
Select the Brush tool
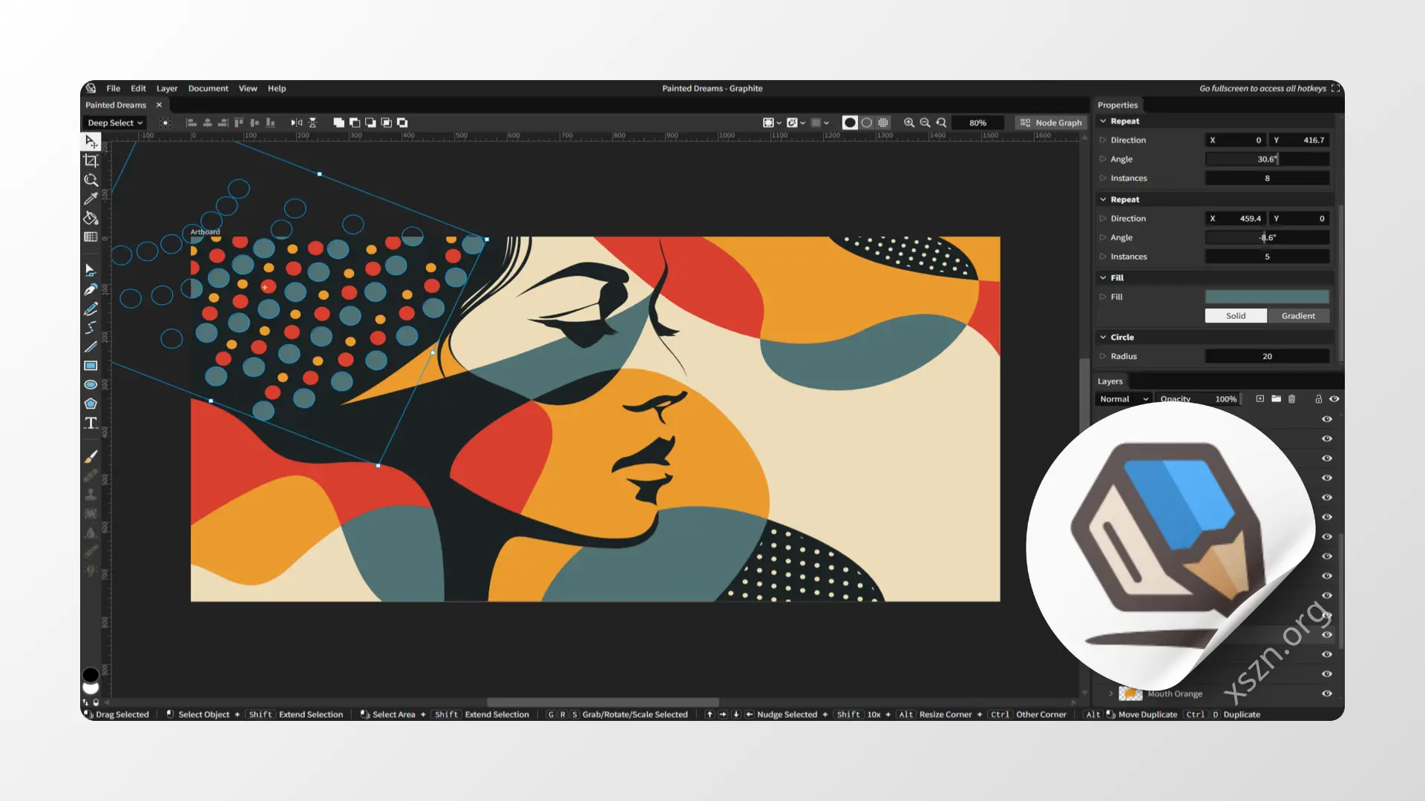[91, 456]
